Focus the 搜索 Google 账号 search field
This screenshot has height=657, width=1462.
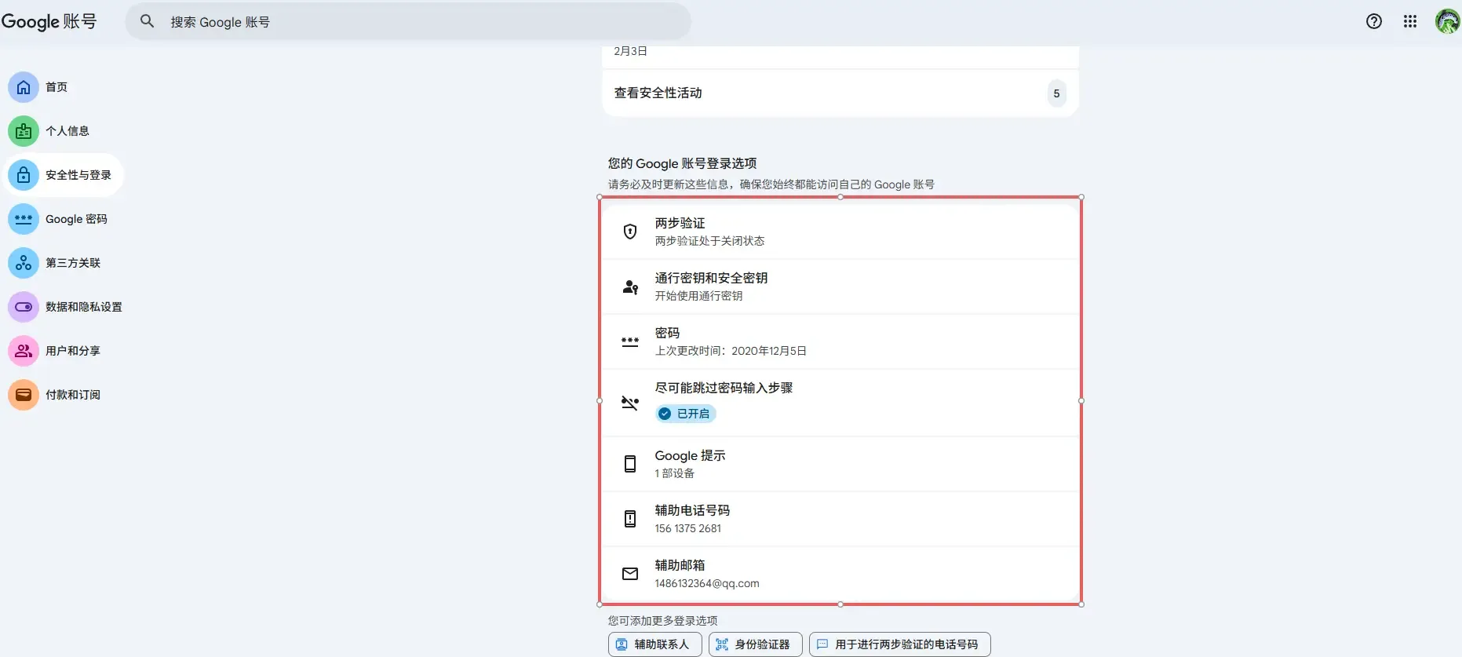[408, 22]
